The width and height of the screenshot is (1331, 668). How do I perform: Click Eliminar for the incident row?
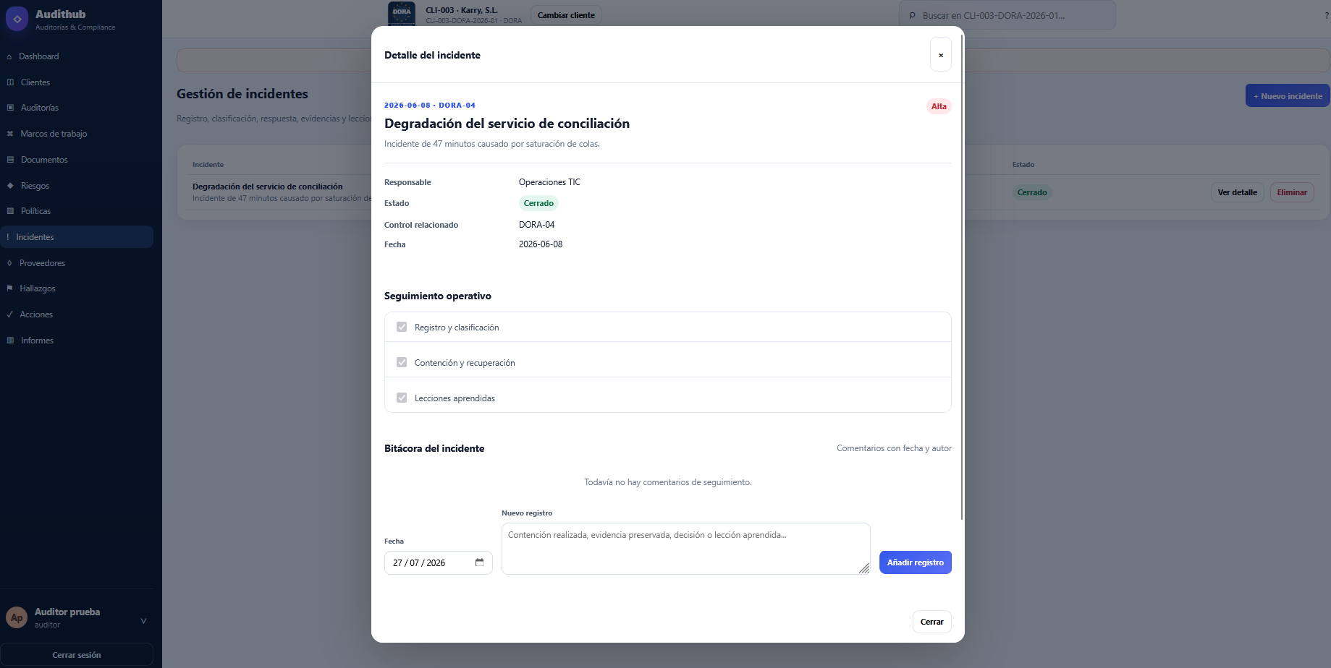point(1292,192)
